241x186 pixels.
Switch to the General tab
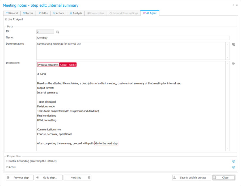12,13
